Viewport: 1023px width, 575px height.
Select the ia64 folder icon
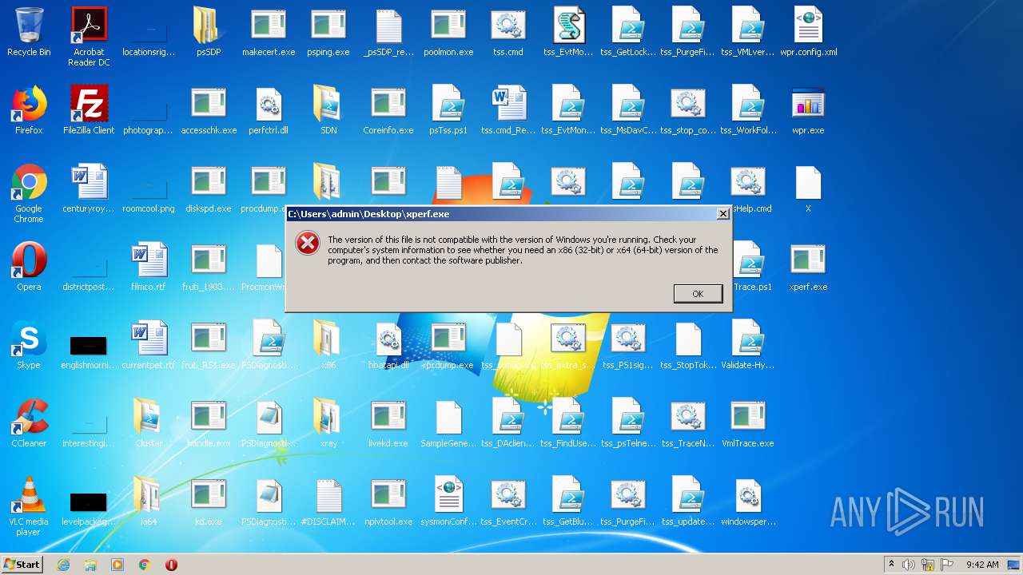pyautogui.click(x=149, y=502)
